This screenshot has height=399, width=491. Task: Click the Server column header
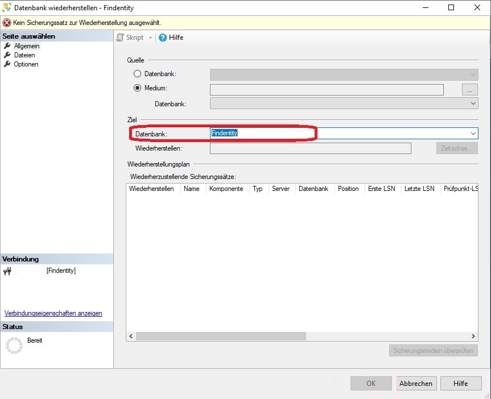coord(282,189)
